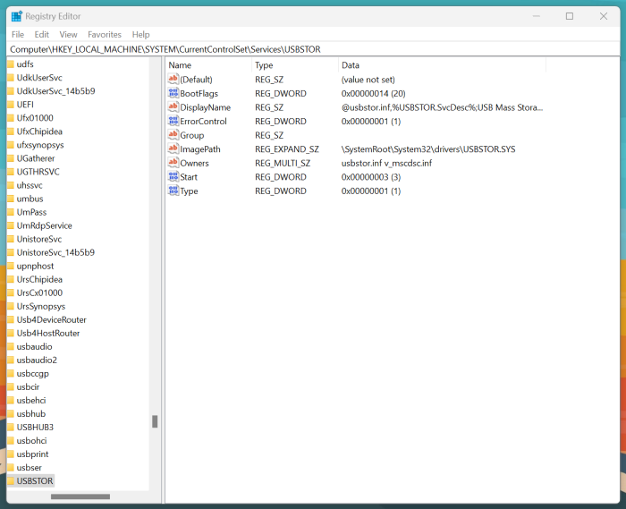Click the tree pane vertical scrollbar thumb
The image size is (626, 509).
coord(155,421)
